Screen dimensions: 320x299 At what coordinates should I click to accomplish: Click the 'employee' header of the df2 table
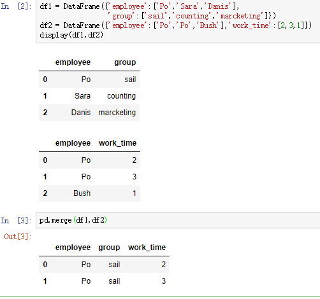point(73,143)
